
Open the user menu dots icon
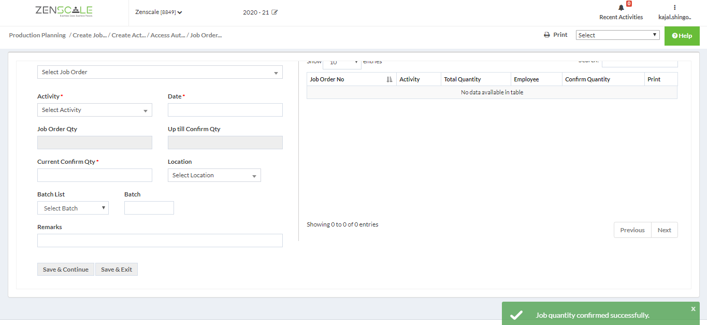[x=674, y=8]
